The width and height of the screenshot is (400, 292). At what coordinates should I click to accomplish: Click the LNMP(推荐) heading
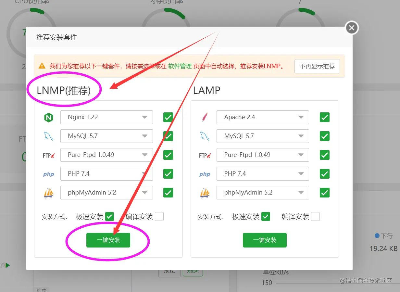click(64, 91)
